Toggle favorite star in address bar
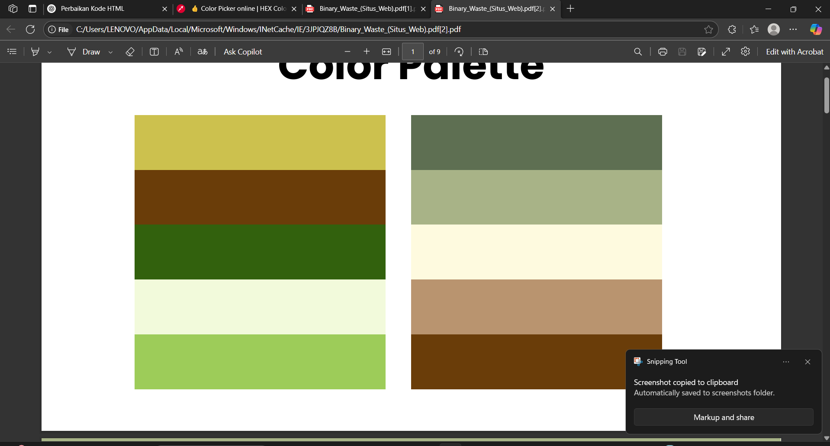The height and width of the screenshot is (446, 830). click(x=708, y=29)
